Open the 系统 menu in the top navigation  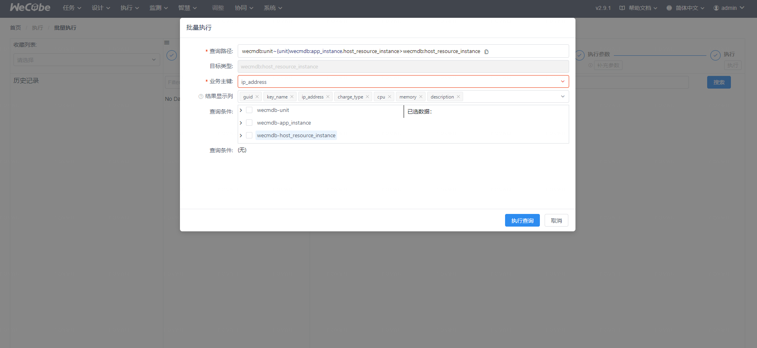tap(273, 8)
